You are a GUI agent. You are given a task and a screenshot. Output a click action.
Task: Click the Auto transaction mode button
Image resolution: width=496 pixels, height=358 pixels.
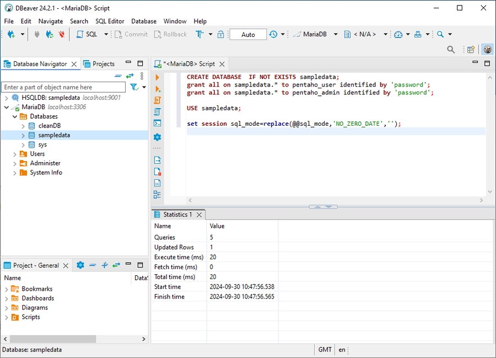coord(248,34)
